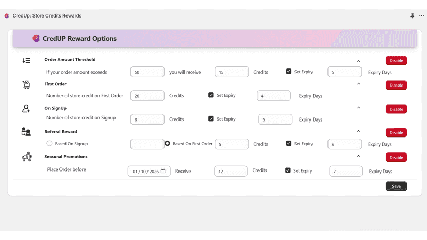Toggle Set Expiry for Order Amount Threshold
This screenshot has height=240, width=427.
pos(289,71)
